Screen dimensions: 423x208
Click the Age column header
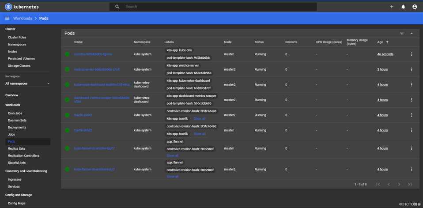click(380, 42)
